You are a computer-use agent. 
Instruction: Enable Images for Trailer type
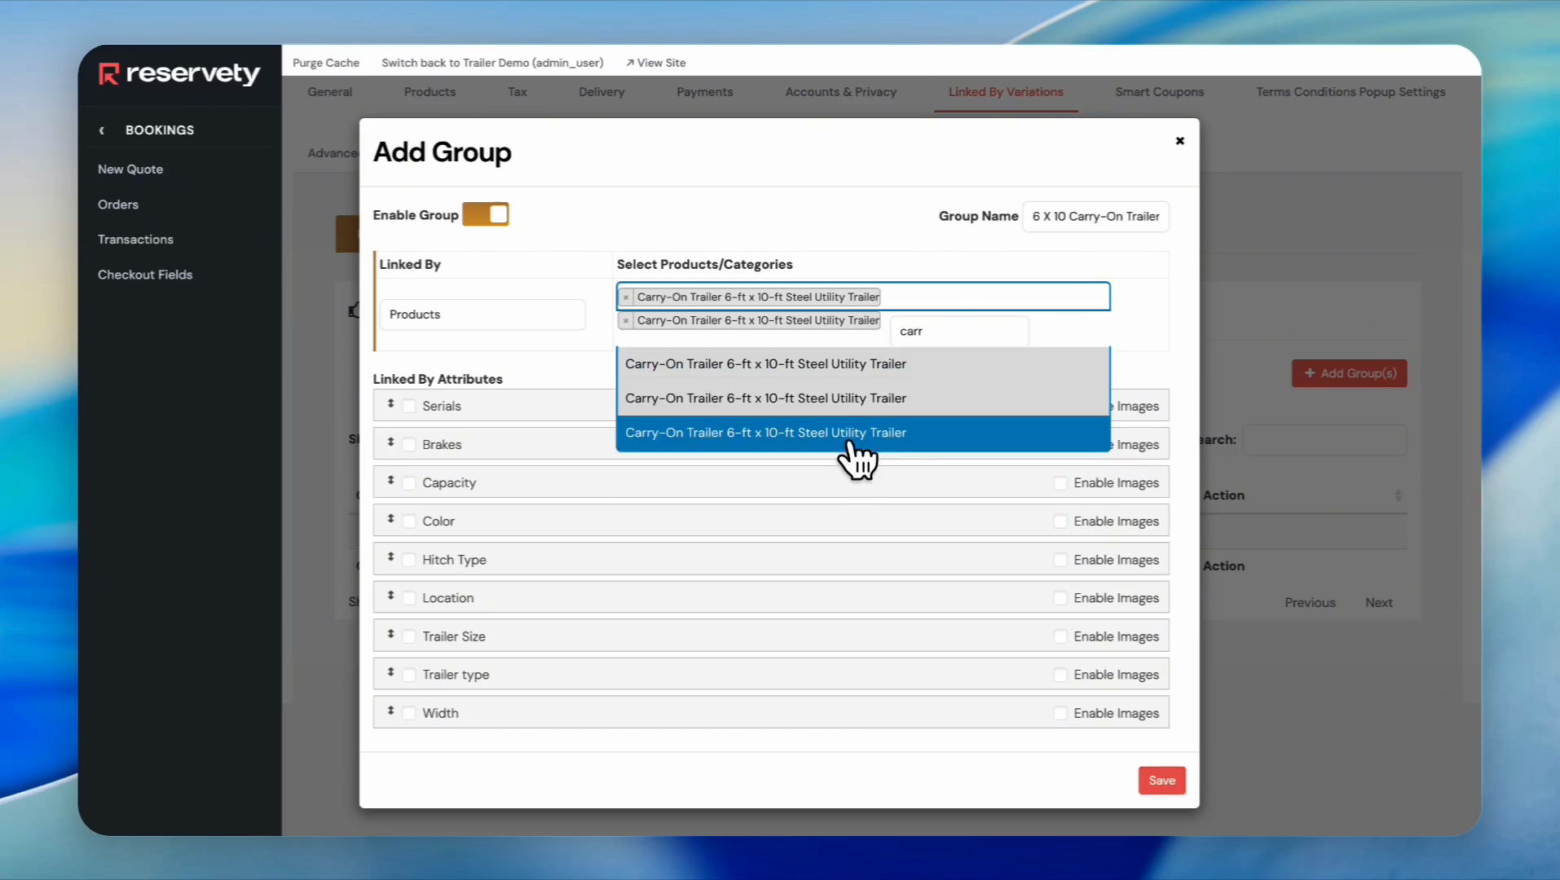(1060, 675)
